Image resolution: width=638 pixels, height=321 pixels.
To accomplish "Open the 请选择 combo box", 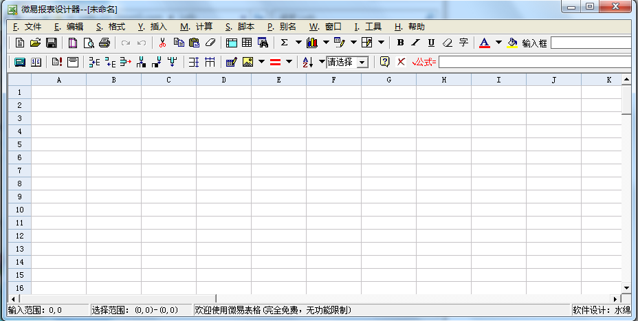I will [x=347, y=62].
